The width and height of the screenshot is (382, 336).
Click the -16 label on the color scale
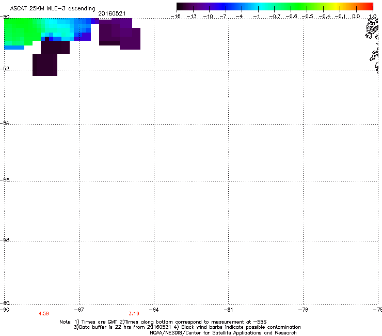pos(176,17)
